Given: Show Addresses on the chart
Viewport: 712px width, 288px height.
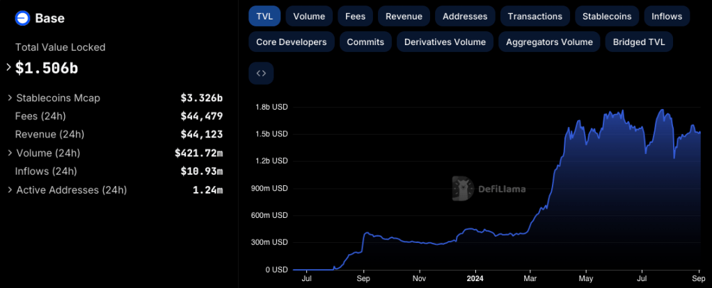Looking at the screenshot, I should click(x=466, y=16).
